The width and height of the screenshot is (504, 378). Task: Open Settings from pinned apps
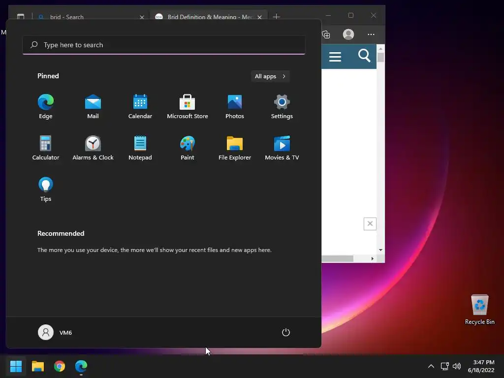(282, 107)
